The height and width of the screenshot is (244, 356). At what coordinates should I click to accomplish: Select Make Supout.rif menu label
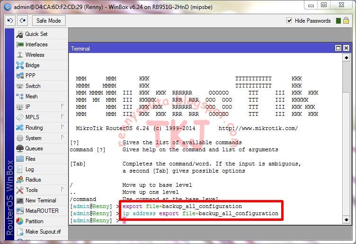(x=43, y=232)
